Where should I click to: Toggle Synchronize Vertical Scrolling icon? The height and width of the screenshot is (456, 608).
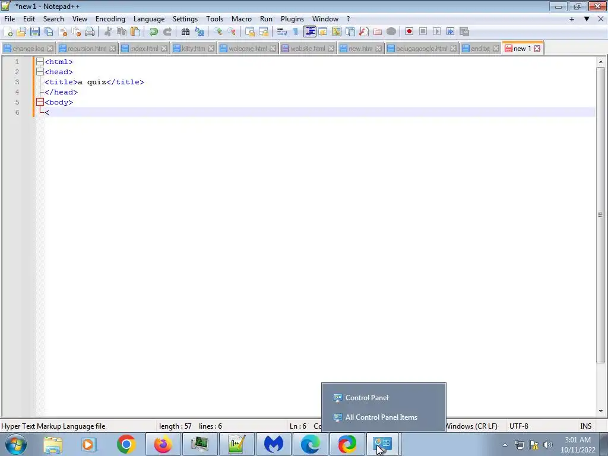[250, 32]
